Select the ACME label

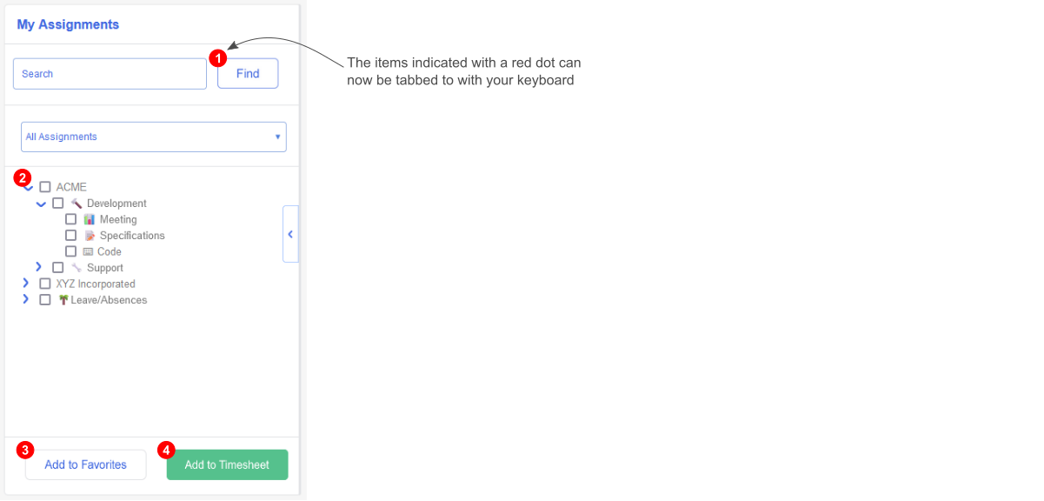coord(71,187)
